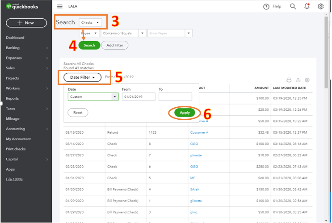Open Dashboard in sidebar

pos(15,38)
